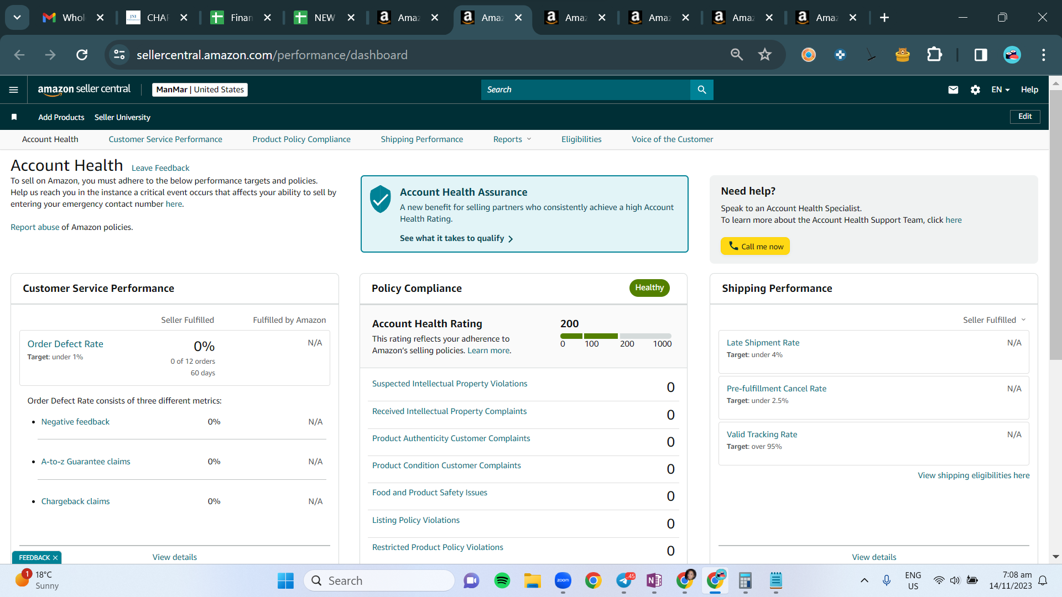Click the Edit button

[x=1025, y=117]
